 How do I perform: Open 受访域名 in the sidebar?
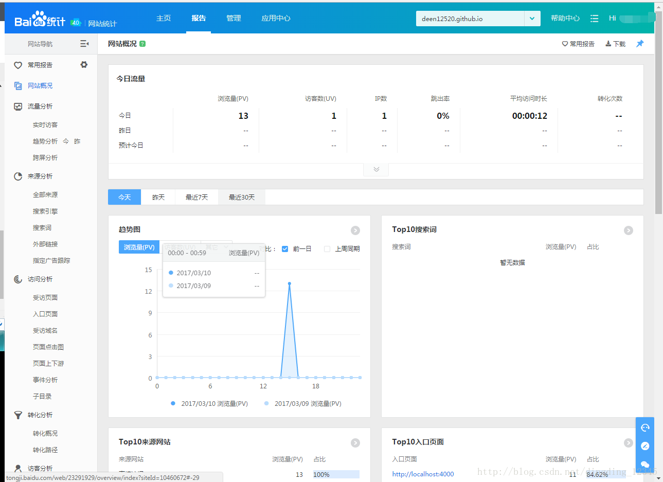point(45,331)
